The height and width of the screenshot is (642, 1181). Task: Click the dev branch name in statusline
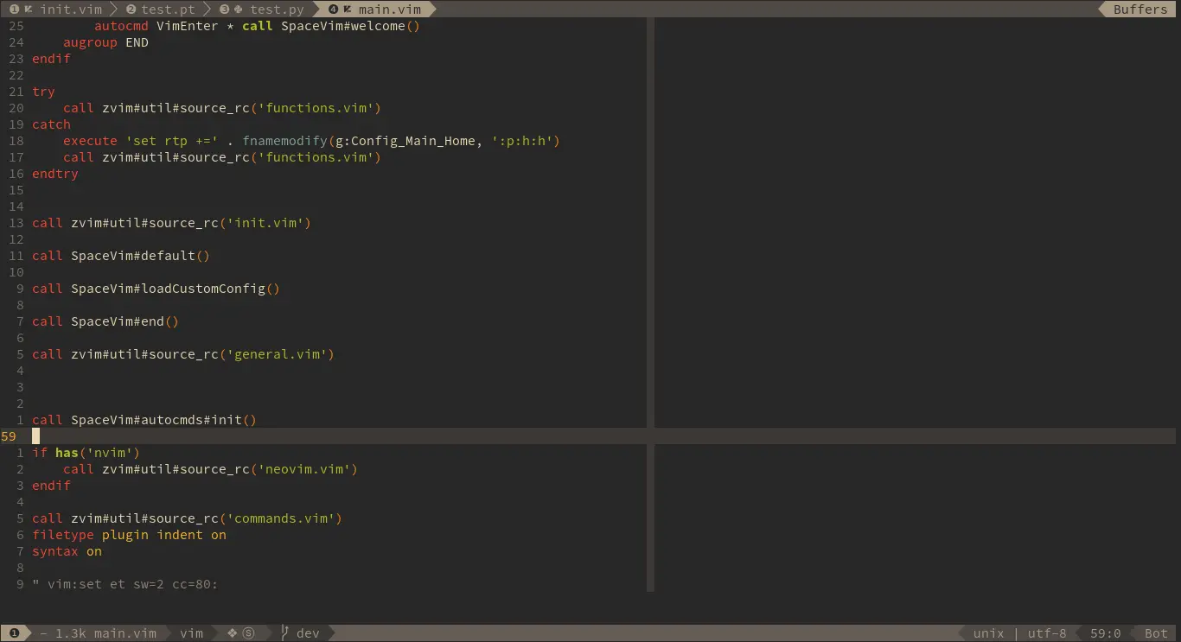click(x=308, y=632)
